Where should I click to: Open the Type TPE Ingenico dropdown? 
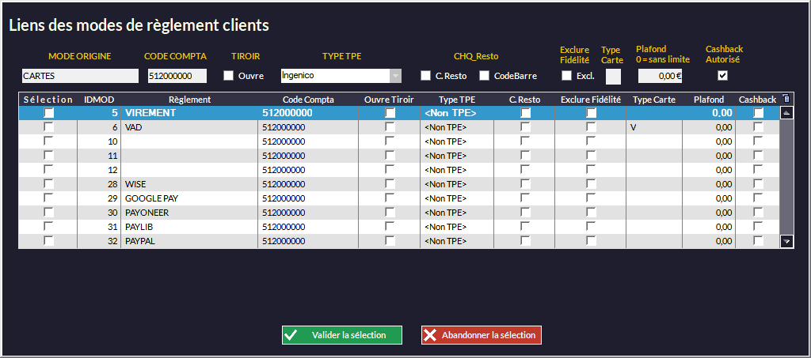click(395, 76)
